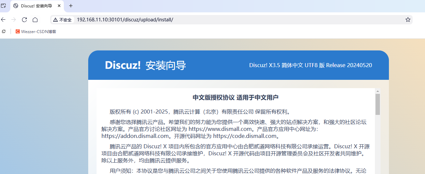Open a new browser tab
This screenshot has width=425, height=174.
pyautogui.click(x=71, y=6)
